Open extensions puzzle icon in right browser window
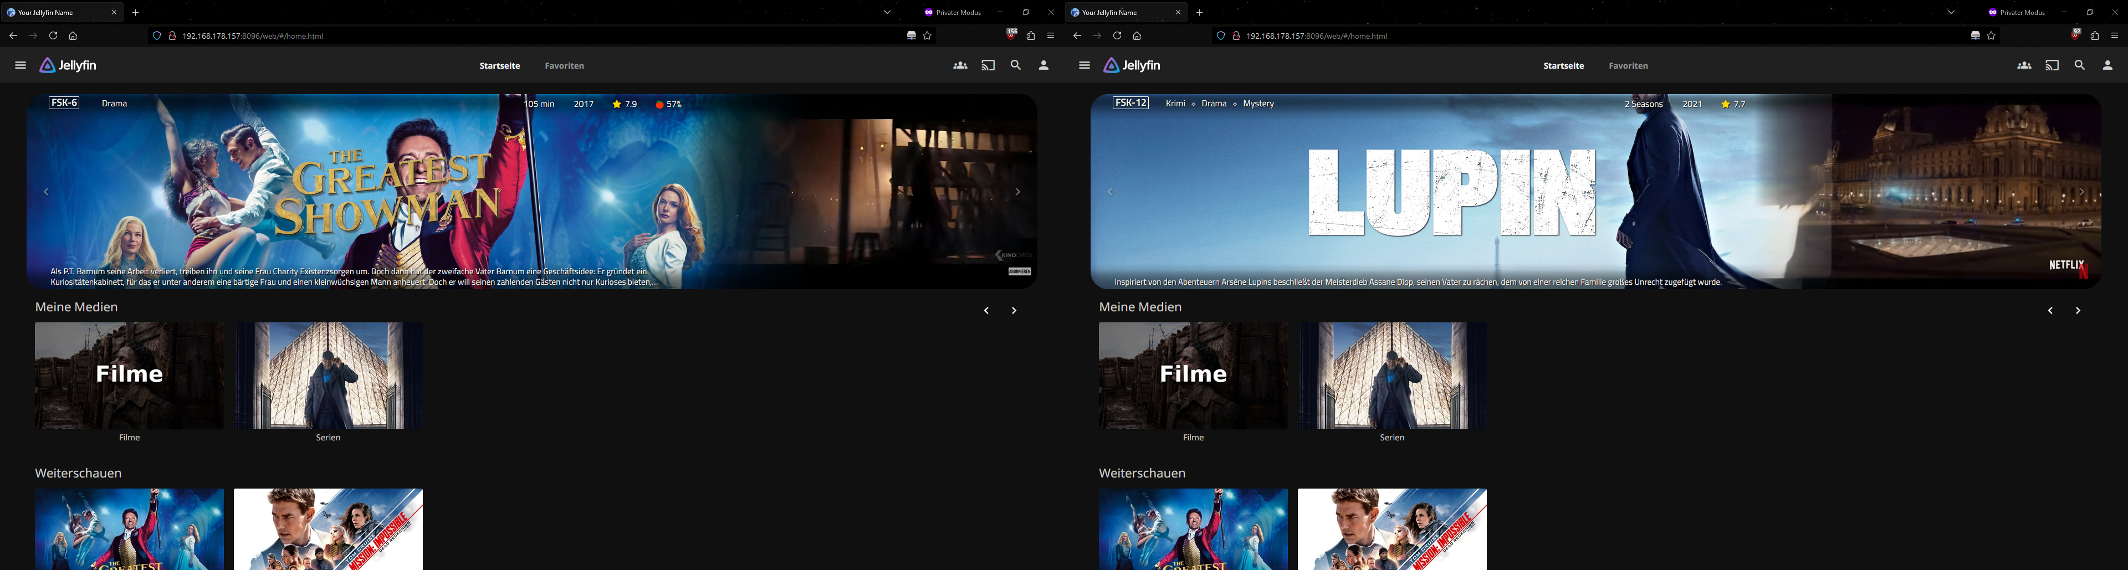2128x570 pixels. 2094,35
